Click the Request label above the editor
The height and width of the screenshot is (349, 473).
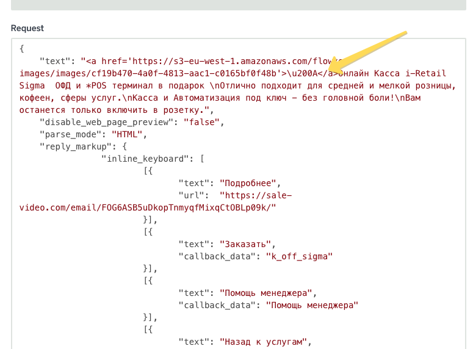pos(27,29)
